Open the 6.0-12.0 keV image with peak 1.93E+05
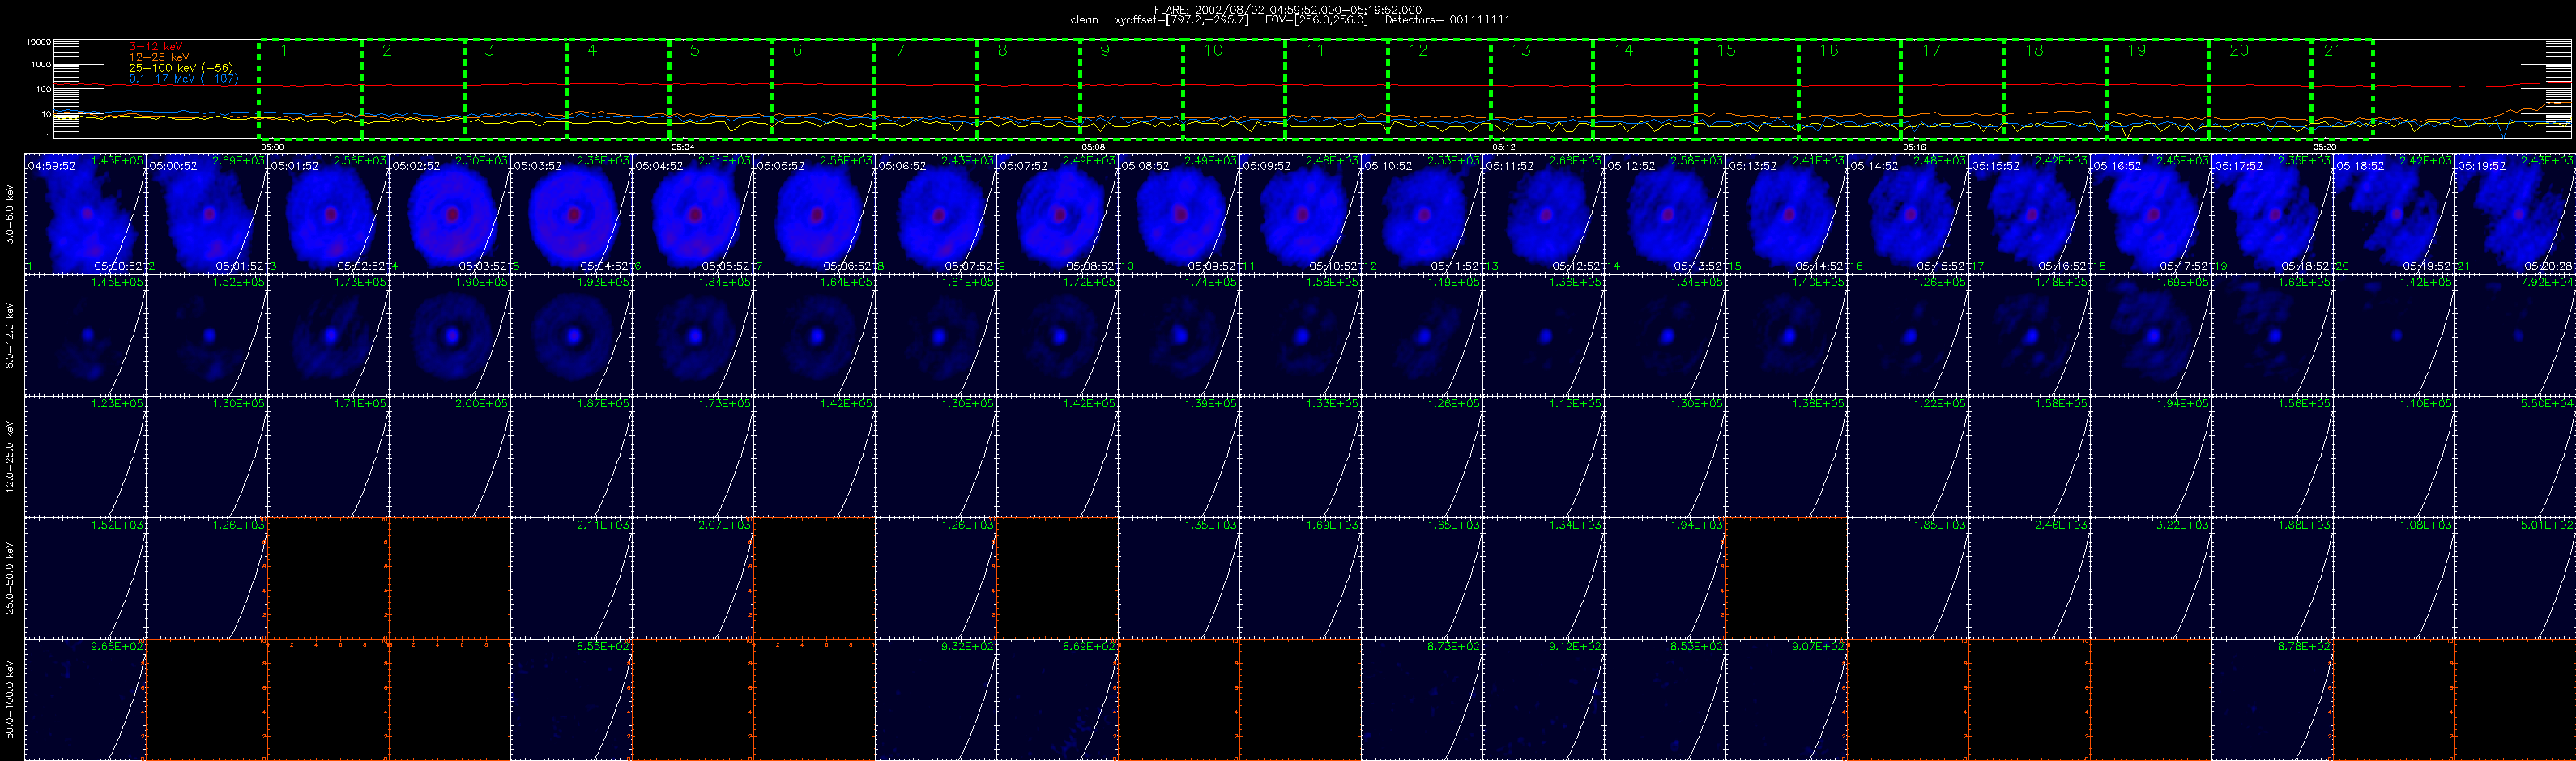Screen dimensions: 2576x761 coord(571,335)
